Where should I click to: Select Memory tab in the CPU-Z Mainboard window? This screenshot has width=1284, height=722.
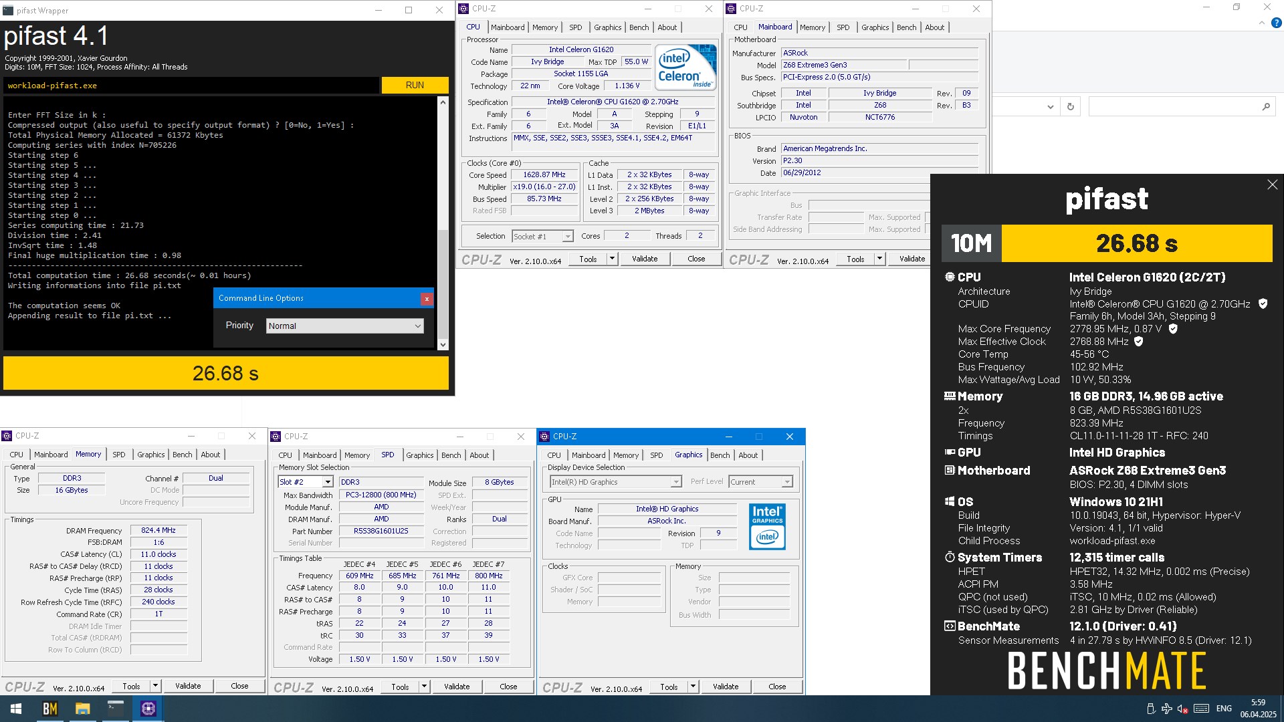[x=812, y=27]
